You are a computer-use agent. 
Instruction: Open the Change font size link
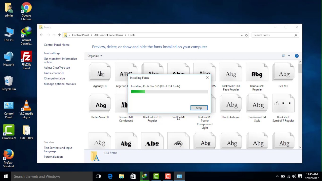[54, 78]
